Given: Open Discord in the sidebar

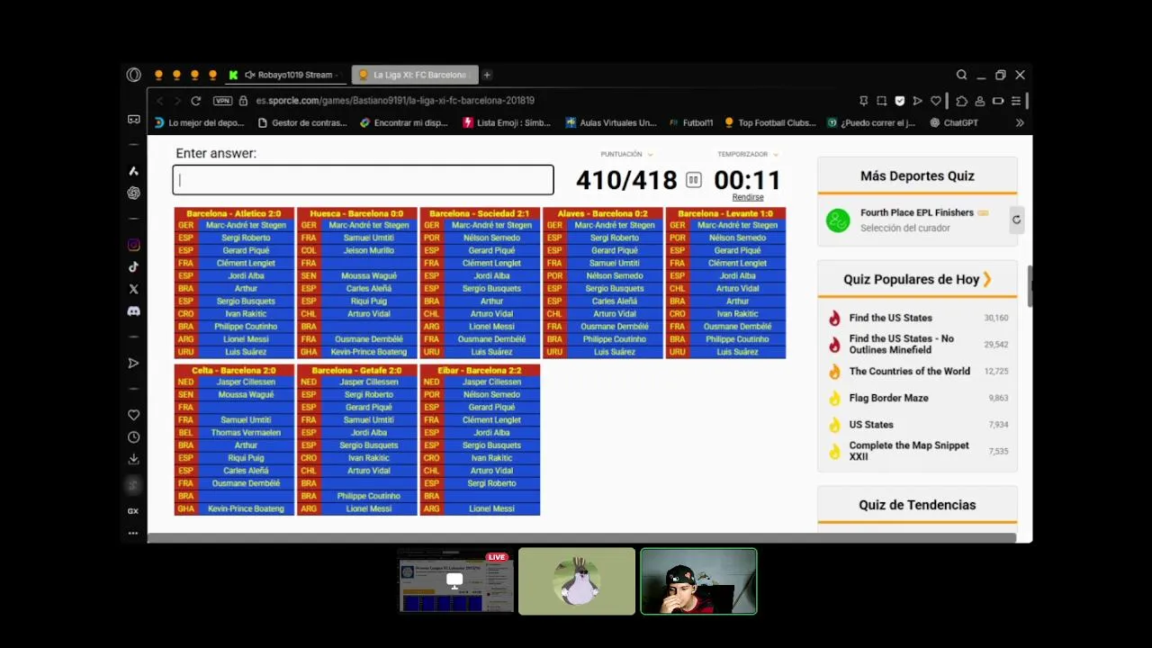Looking at the screenshot, I should (133, 311).
